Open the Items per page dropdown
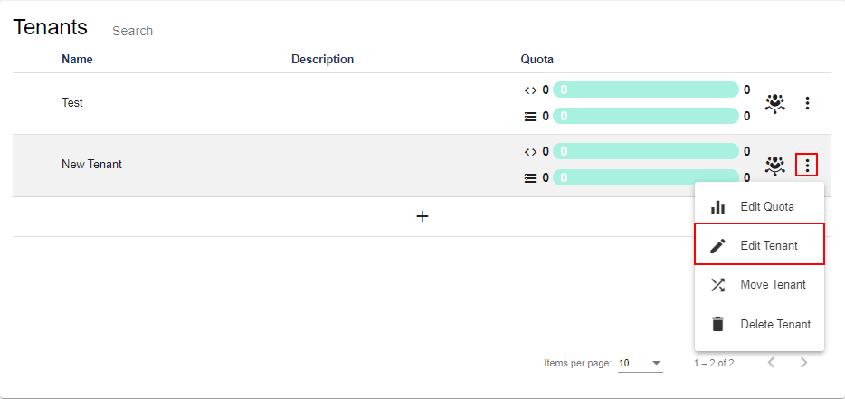The width and height of the screenshot is (845, 399). 641,363
